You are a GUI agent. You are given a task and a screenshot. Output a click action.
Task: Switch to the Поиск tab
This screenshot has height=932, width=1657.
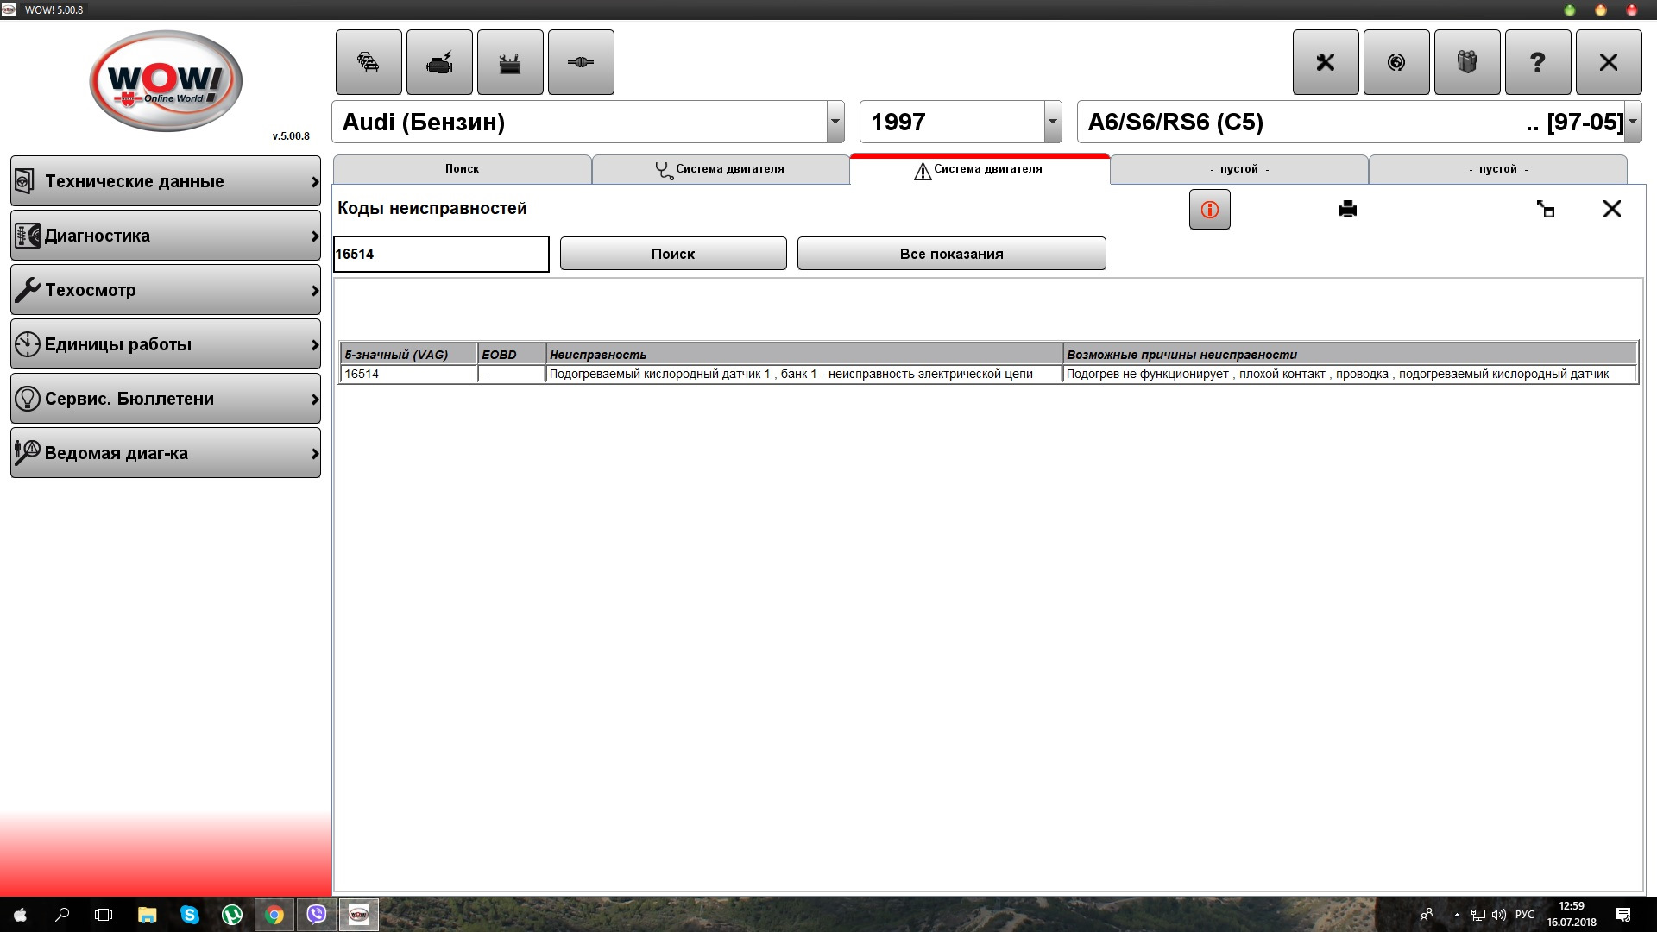(x=462, y=169)
